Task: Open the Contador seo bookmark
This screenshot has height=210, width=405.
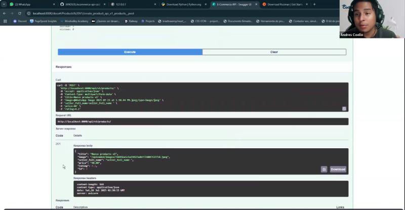Action: [303, 21]
